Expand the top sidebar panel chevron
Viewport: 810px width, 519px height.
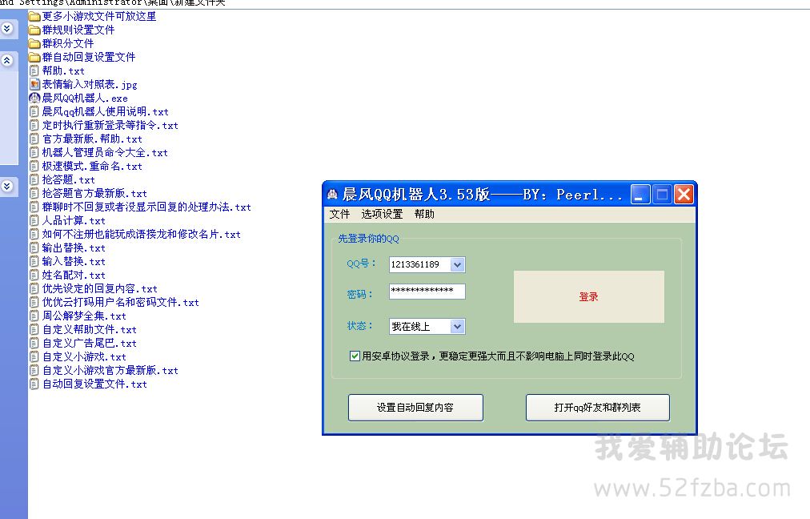[x=6, y=28]
